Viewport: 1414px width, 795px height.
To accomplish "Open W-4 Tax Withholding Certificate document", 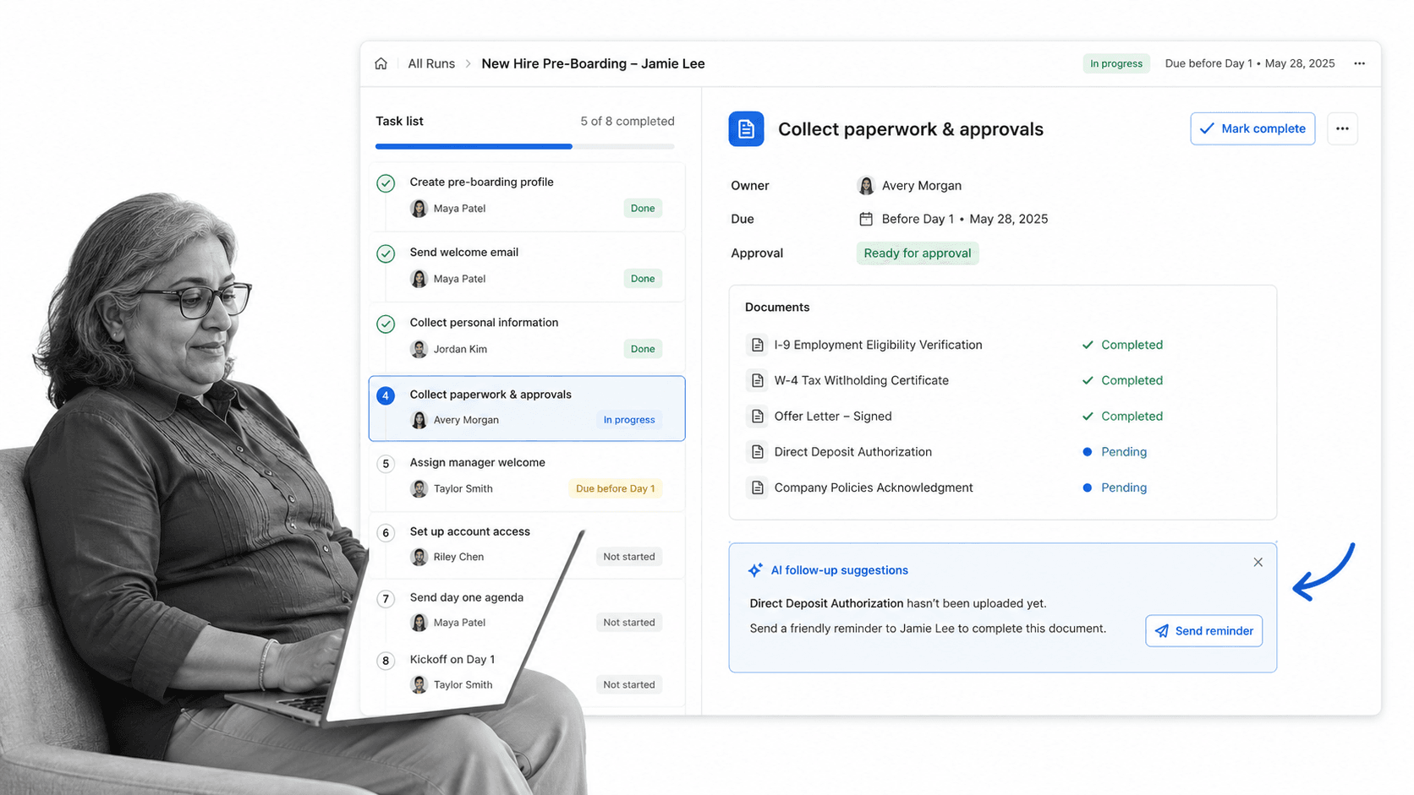I will (861, 380).
